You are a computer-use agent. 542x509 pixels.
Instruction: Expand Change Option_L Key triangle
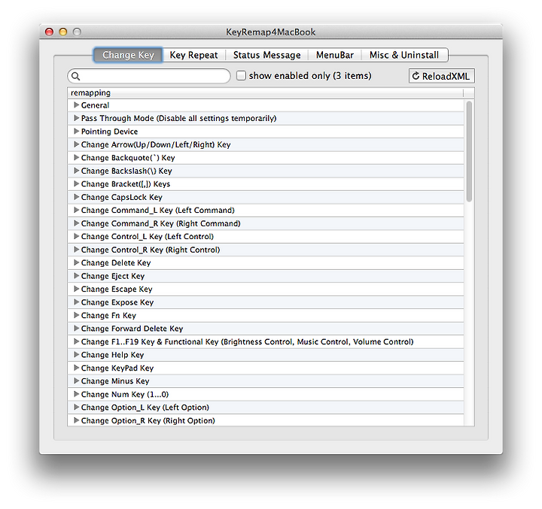coord(76,407)
